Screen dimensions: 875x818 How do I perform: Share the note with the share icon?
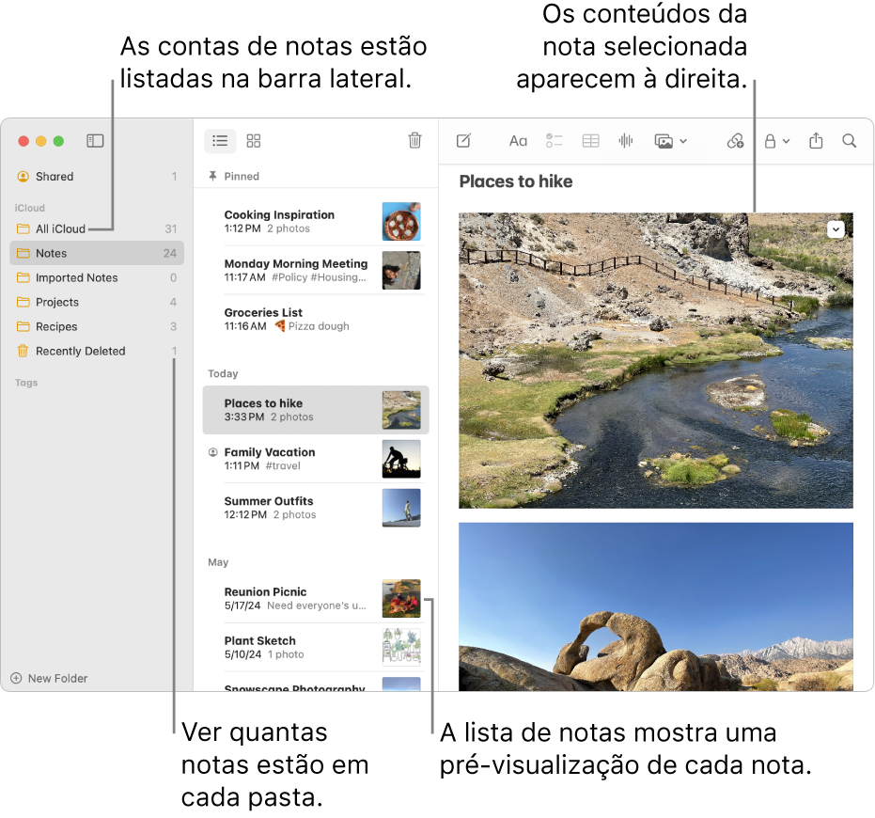coord(816,140)
